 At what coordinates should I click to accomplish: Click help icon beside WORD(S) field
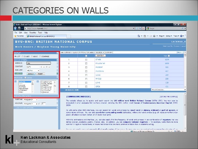pos(57,63)
